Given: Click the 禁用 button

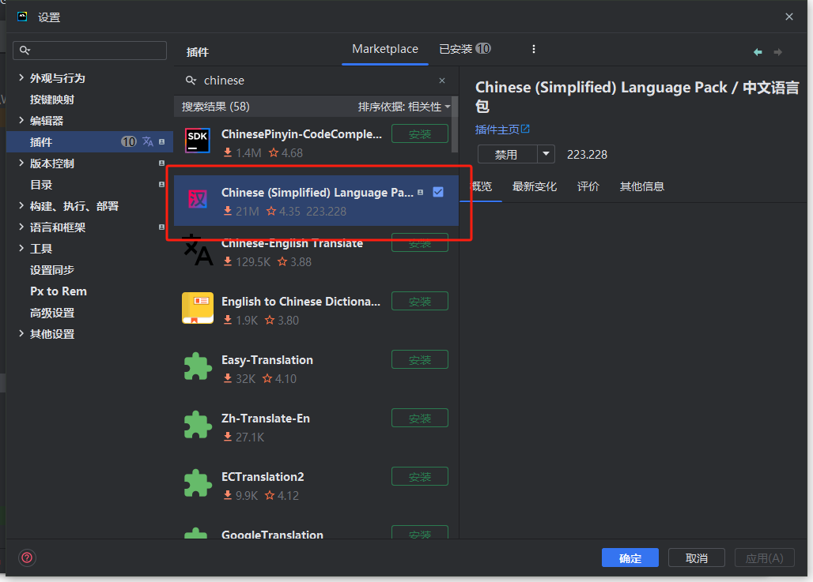Looking at the screenshot, I should coord(507,154).
